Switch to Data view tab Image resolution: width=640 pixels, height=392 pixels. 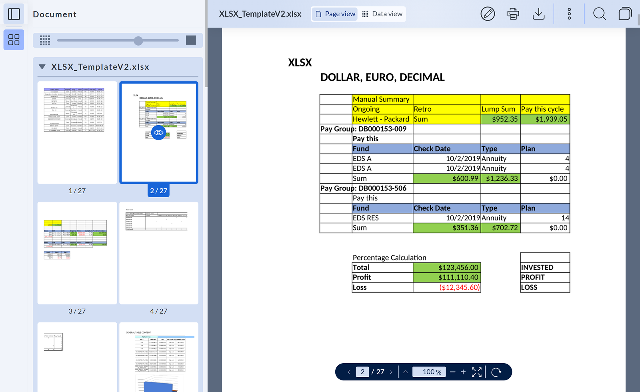382,14
